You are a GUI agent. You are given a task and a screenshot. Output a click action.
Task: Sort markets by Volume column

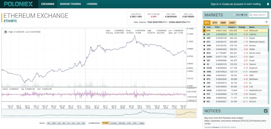point(232,27)
